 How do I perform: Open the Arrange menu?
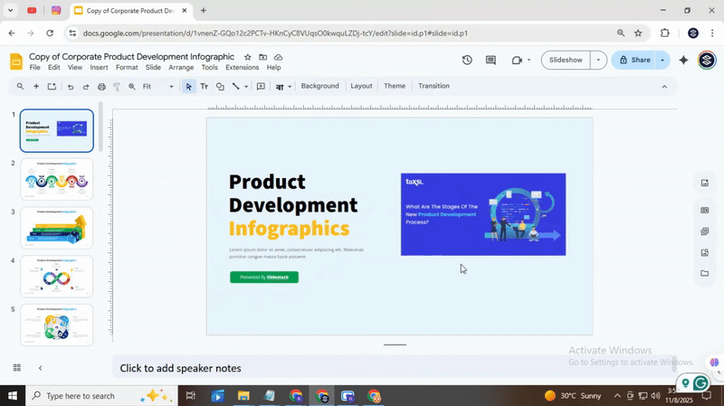tap(181, 68)
